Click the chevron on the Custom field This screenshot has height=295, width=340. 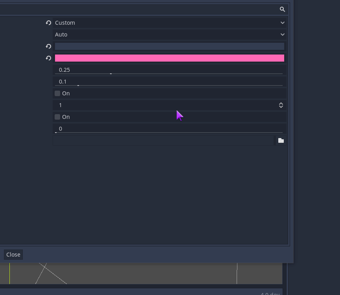(282, 23)
